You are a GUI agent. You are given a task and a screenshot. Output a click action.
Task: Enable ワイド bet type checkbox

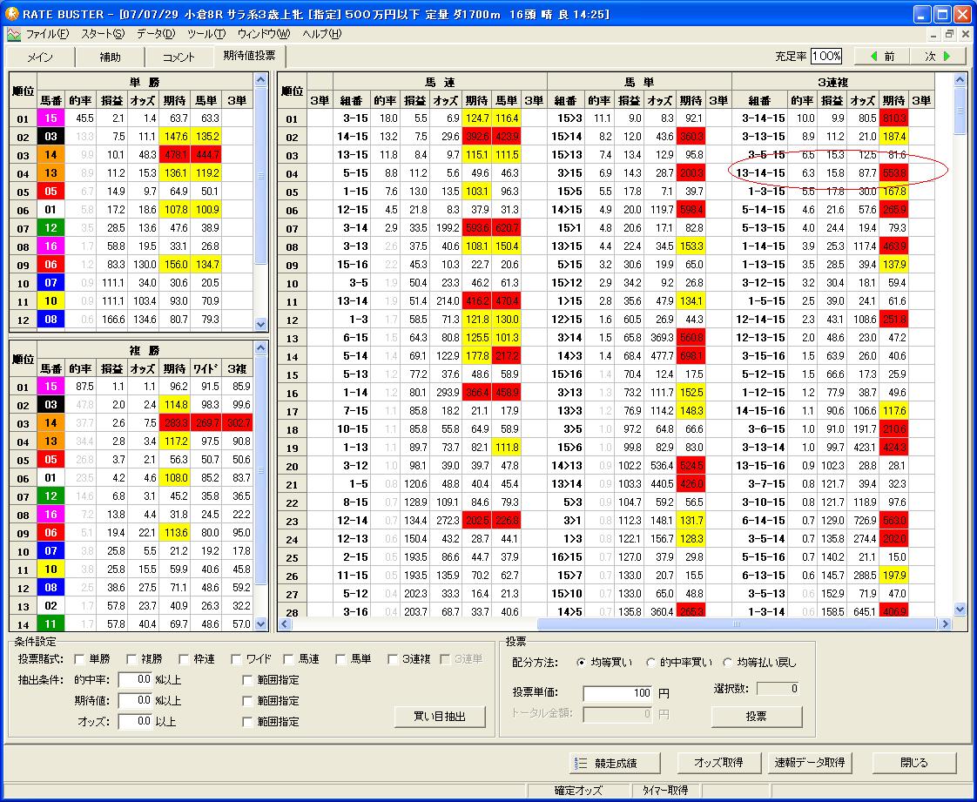tap(236, 658)
